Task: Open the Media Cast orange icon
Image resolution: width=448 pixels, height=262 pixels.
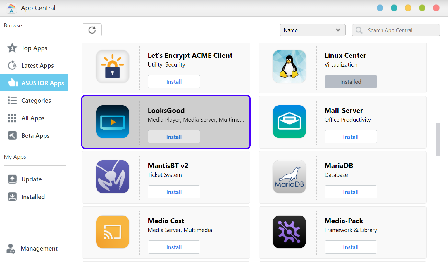Action: coord(113,232)
